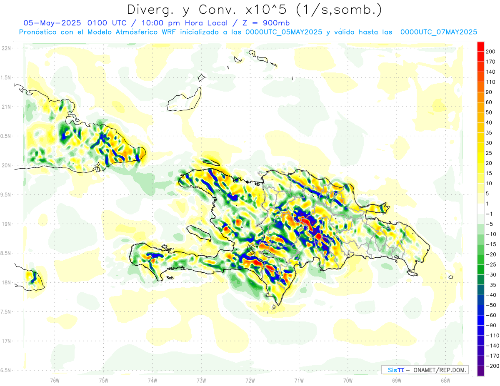500x386 pixels.
Task: Click the '19N' latitude label
Action: tap(6, 224)
